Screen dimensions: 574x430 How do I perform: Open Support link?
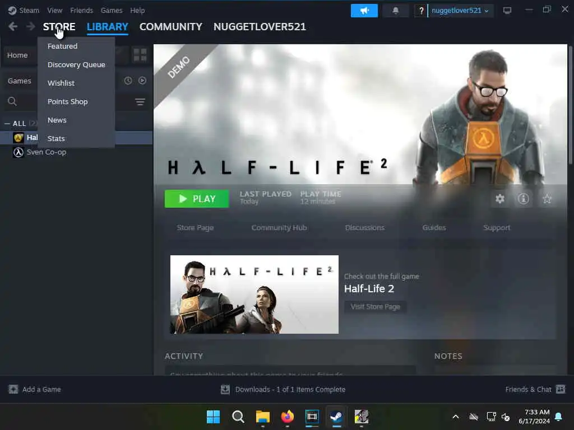tap(497, 227)
